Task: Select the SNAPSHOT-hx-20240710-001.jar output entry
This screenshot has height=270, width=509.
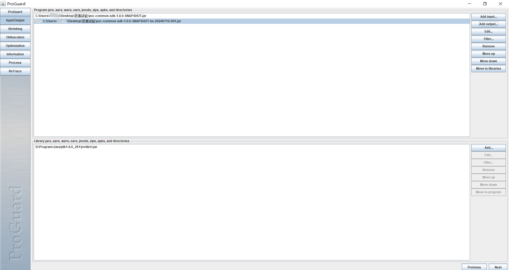Action: point(252,21)
